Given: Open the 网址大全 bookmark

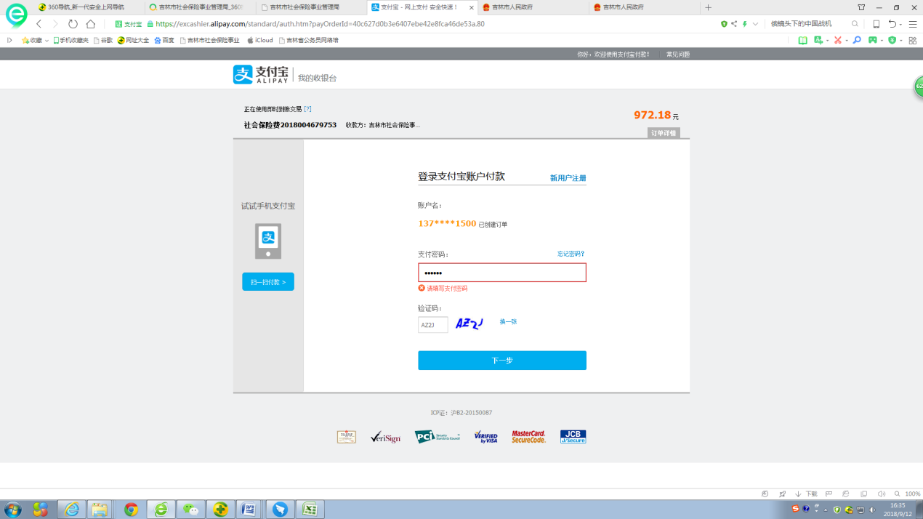Looking at the screenshot, I should point(133,40).
